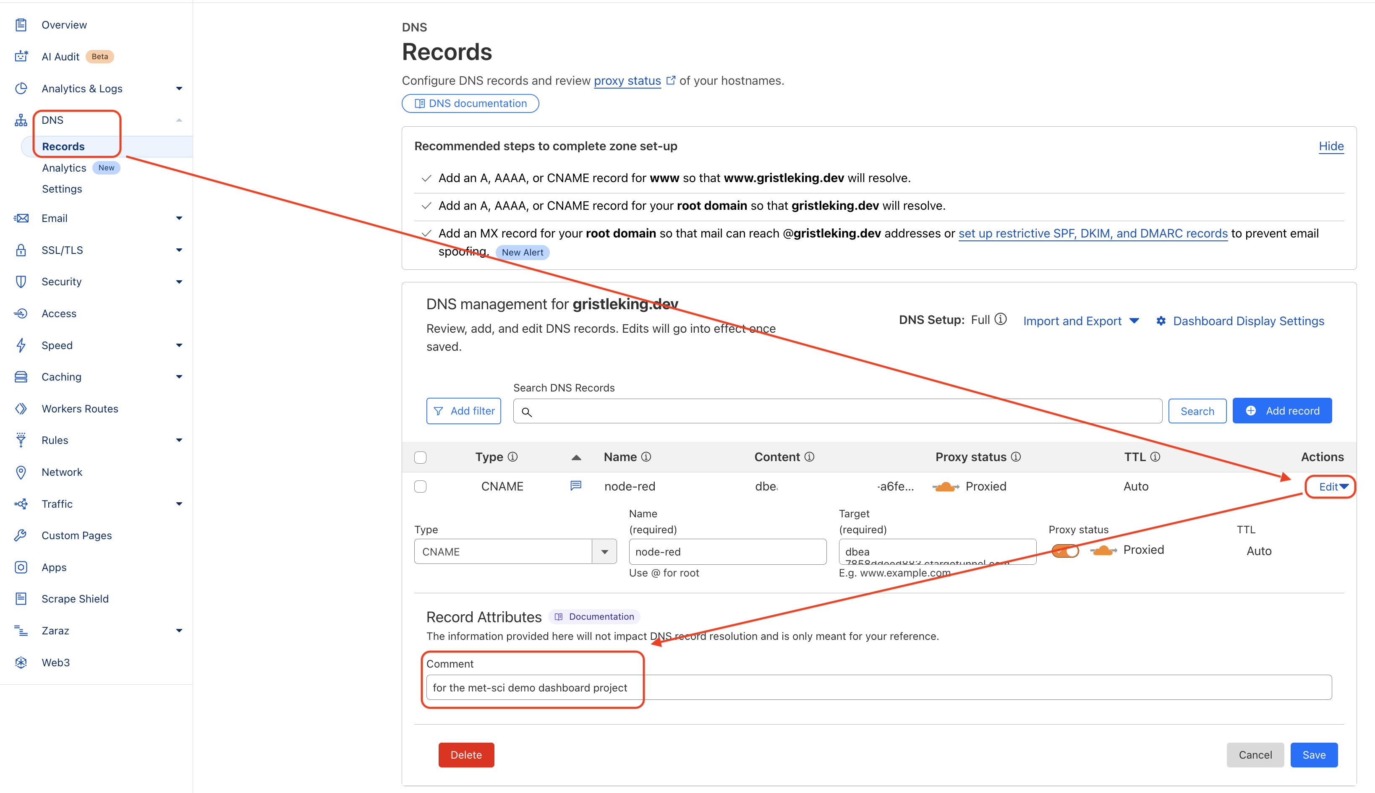1375x793 pixels.
Task: Click the Security shield icon
Action: point(21,282)
